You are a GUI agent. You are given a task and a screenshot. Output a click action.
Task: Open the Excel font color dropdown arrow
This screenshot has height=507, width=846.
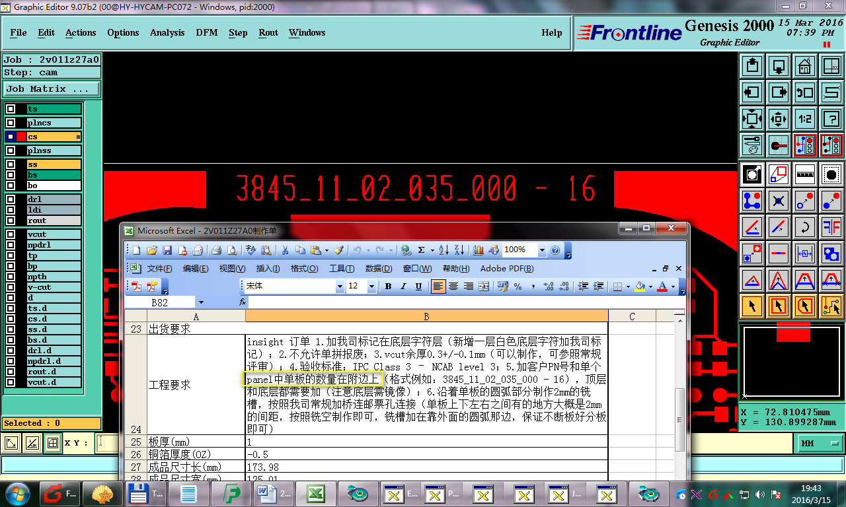(673, 287)
